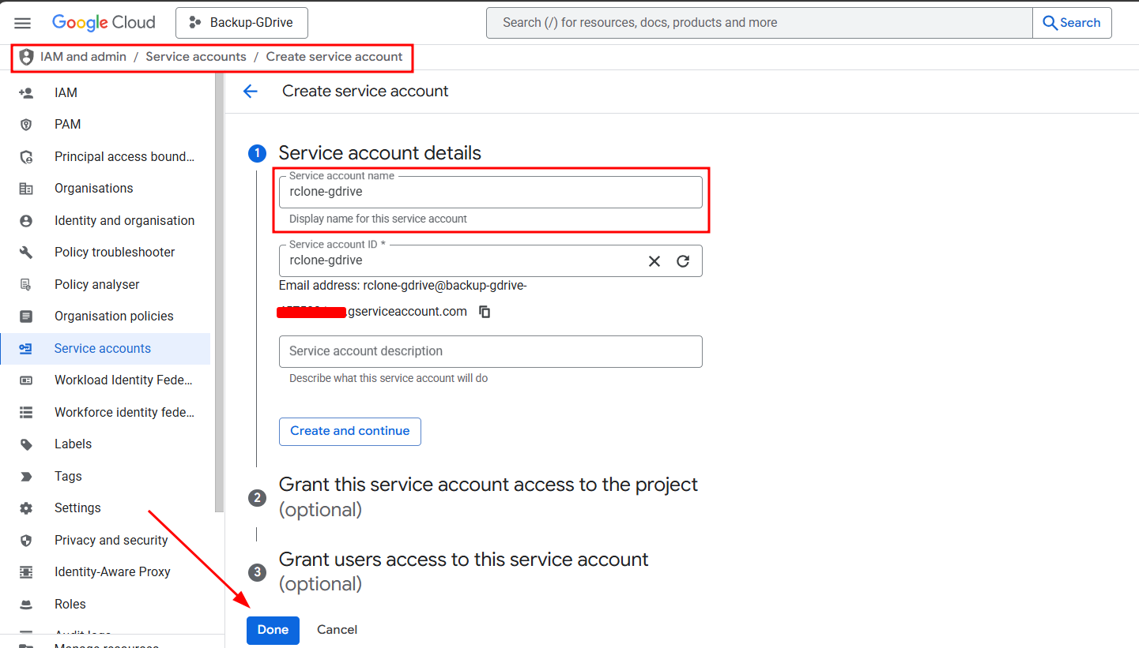1139x648 pixels.
Task: Select the IAM sidebar icon
Action: tap(26, 92)
